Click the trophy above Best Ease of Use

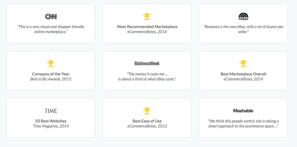click(147, 111)
